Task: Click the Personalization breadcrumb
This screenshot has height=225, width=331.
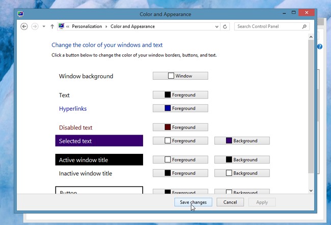Action: [87, 26]
